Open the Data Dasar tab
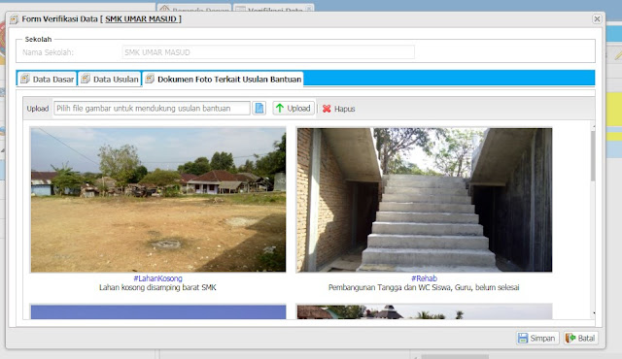 pyautogui.click(x=47, y=80)
